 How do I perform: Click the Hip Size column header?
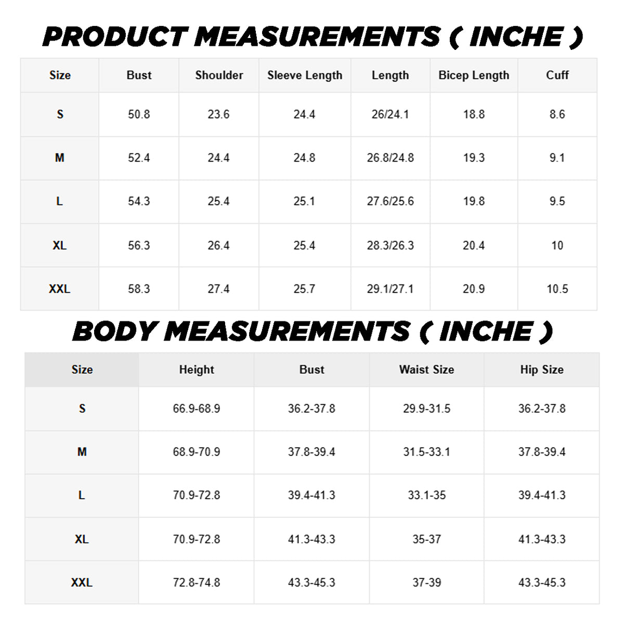(541, 370)
